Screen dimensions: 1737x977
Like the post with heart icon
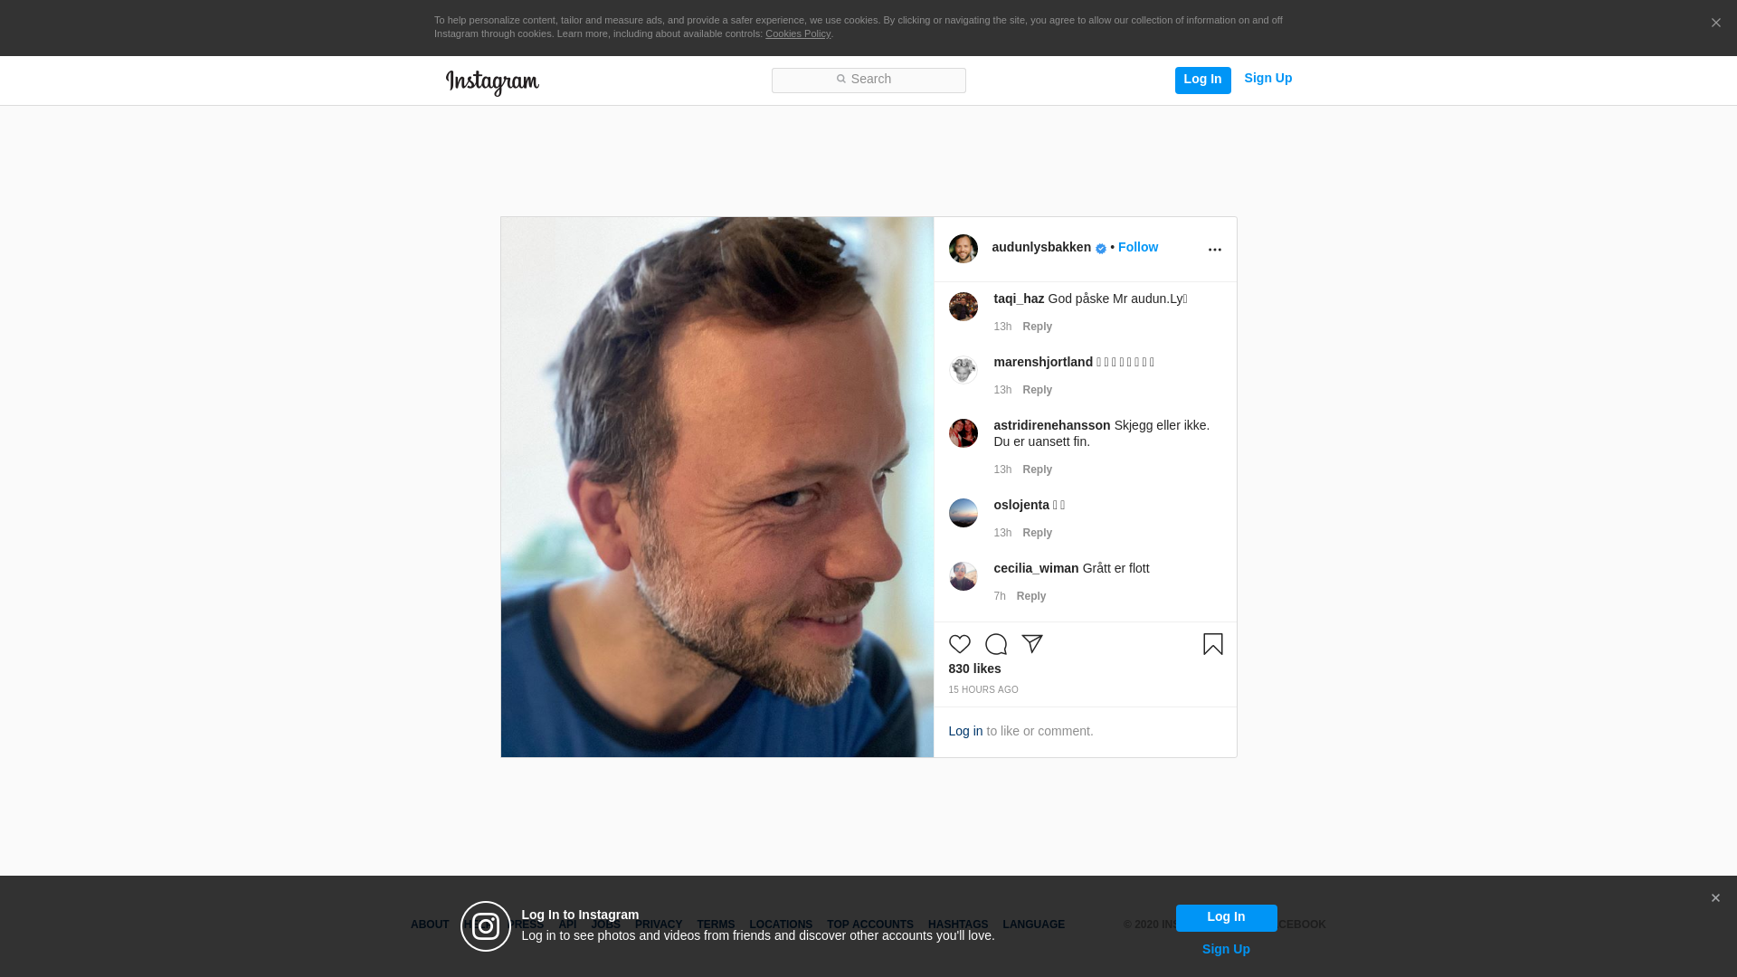(959, 644)
